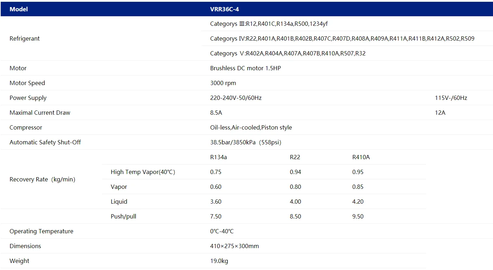This screenshot has height=270, width=493.
Task: Click 'High Temp Vapor(40℃)' row label
Action: [x=143, y=172]
